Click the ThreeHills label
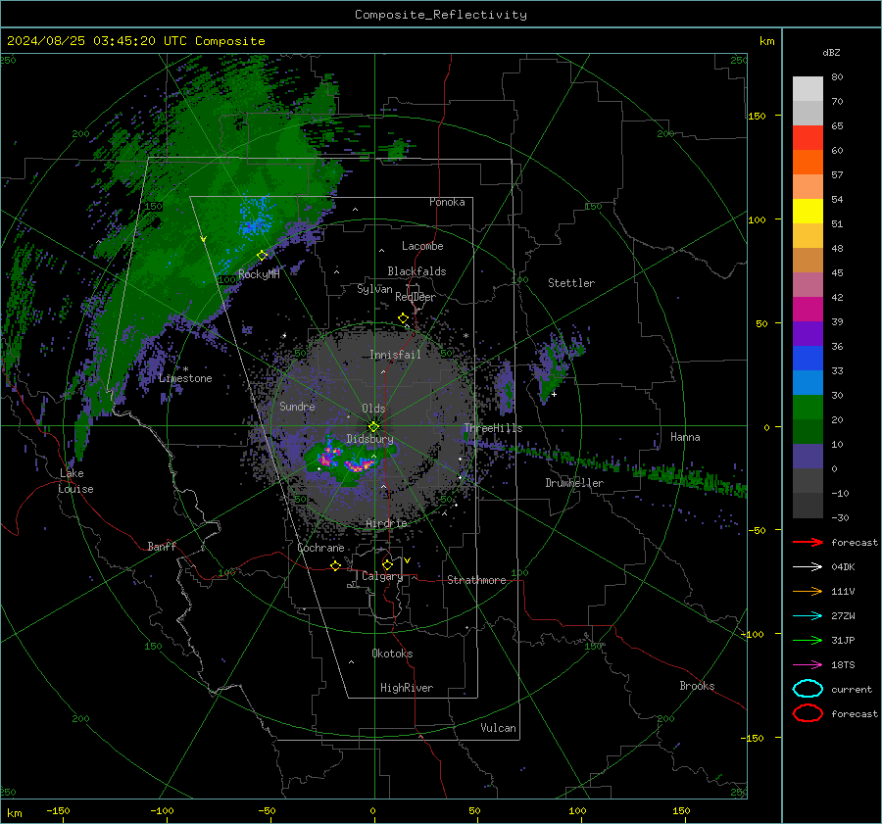This screenshot has height=824, width=882. tap(493, 428)
